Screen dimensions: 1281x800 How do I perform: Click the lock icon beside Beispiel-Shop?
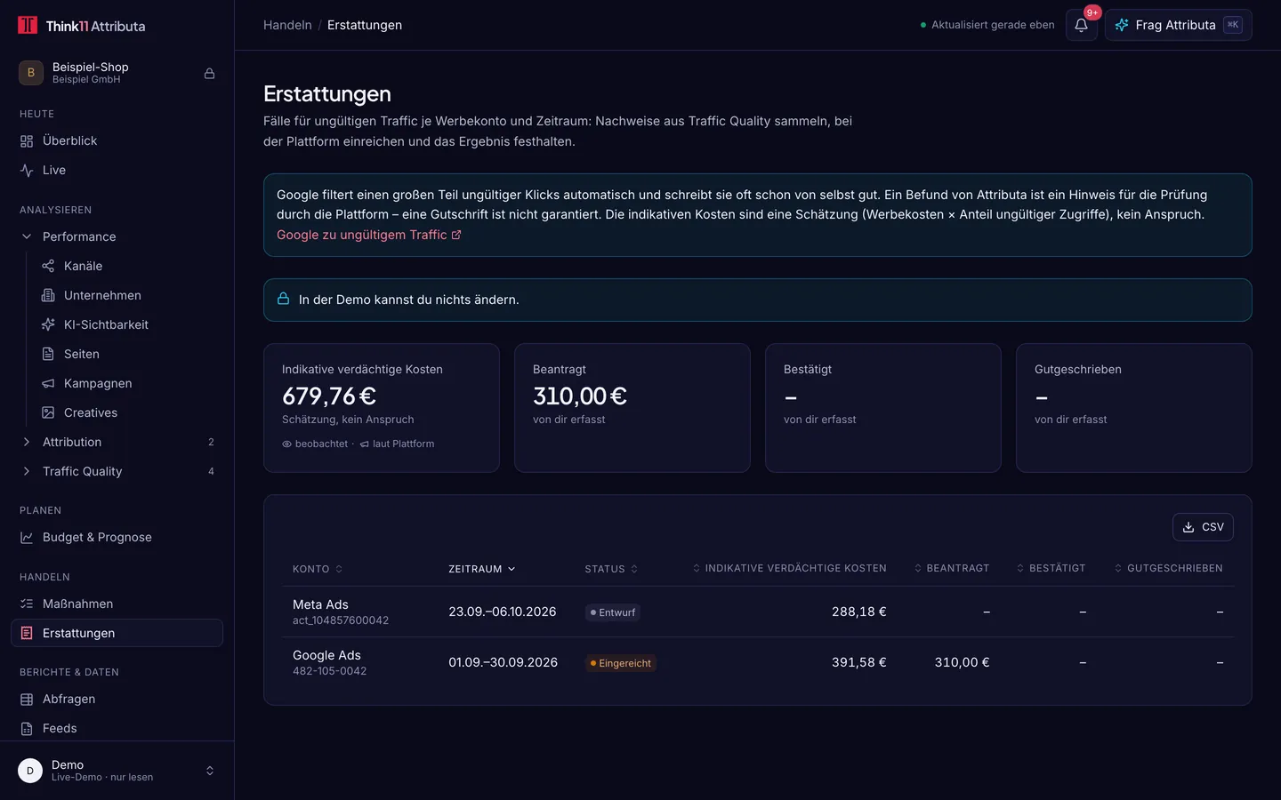click(210, 73)
